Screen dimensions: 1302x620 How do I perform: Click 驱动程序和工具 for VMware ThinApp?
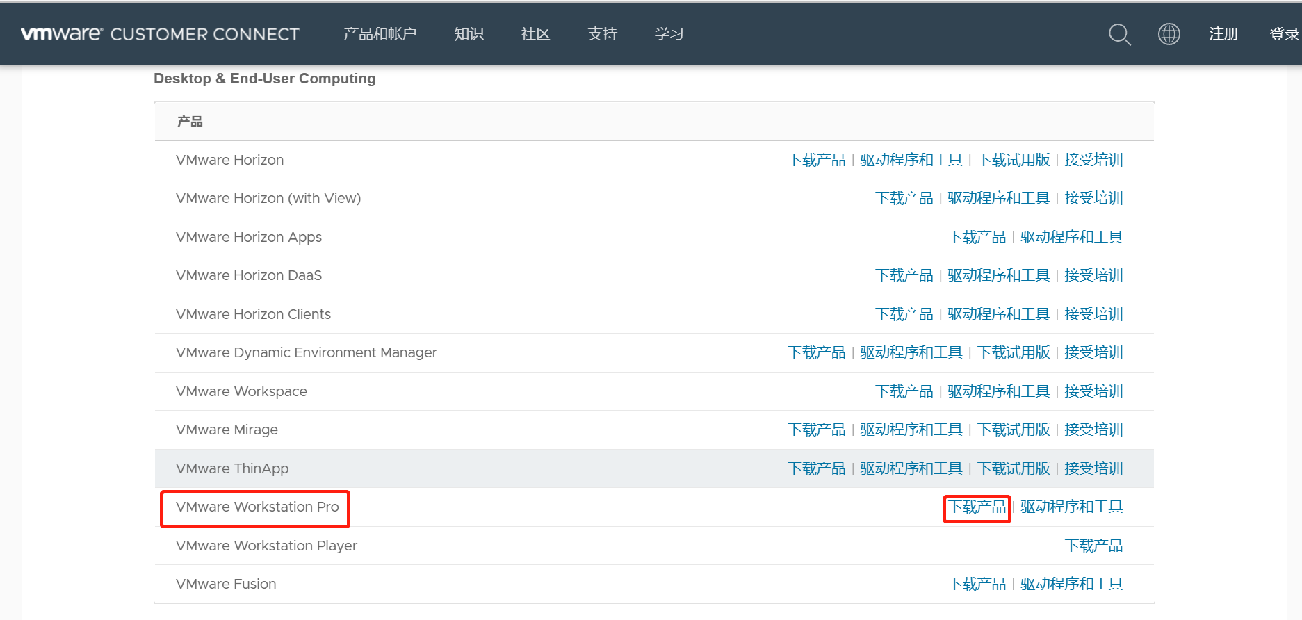911,468
